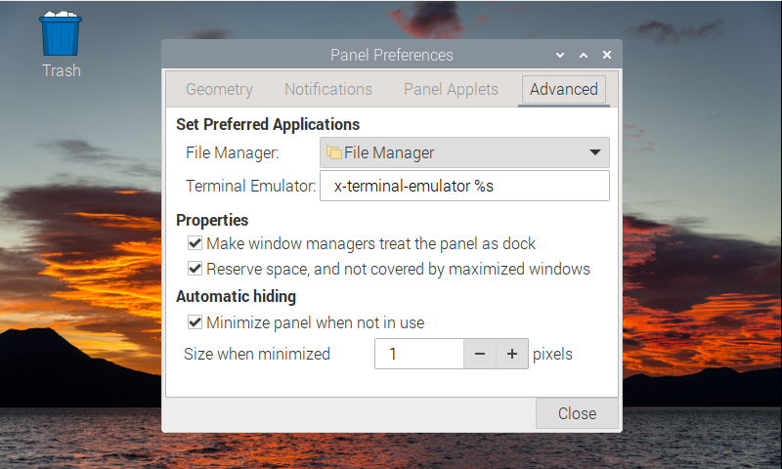Minimize the Panel Preferences window
This screenshot has height=469, width=782.
point(560,56)
